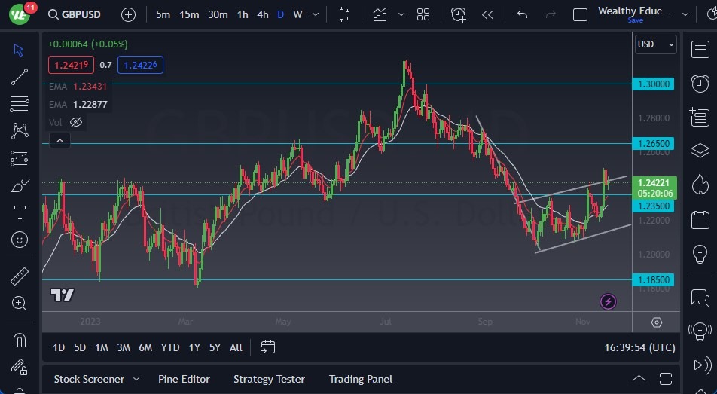Select the 4h timeframe button

point(262,14)
